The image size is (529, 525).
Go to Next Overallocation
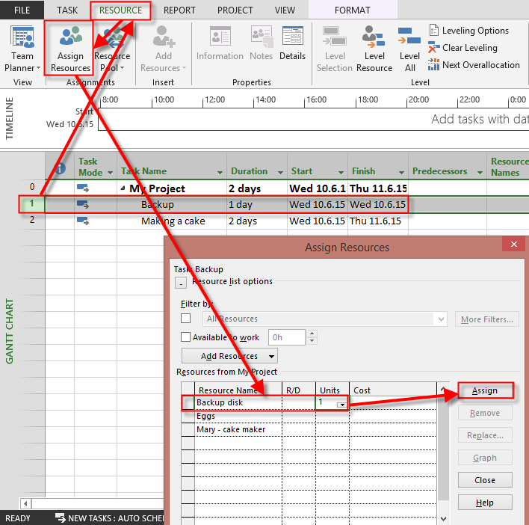(x=474, y=65)
